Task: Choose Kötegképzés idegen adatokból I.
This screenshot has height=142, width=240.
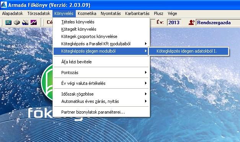Action: pyautogui.click(x=189, y=51)
